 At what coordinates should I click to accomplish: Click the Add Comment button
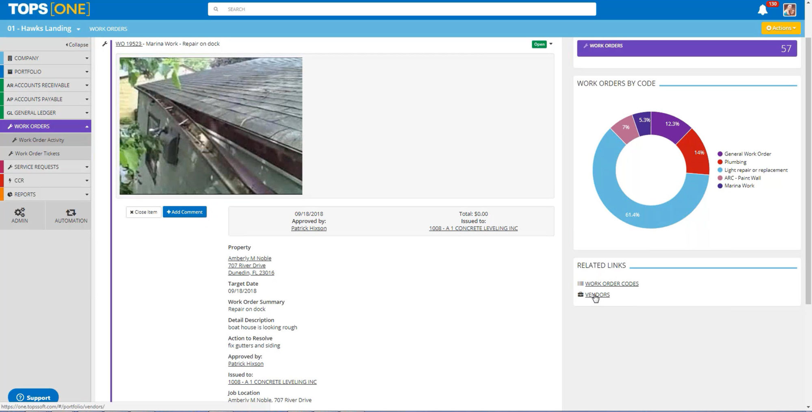185,212
